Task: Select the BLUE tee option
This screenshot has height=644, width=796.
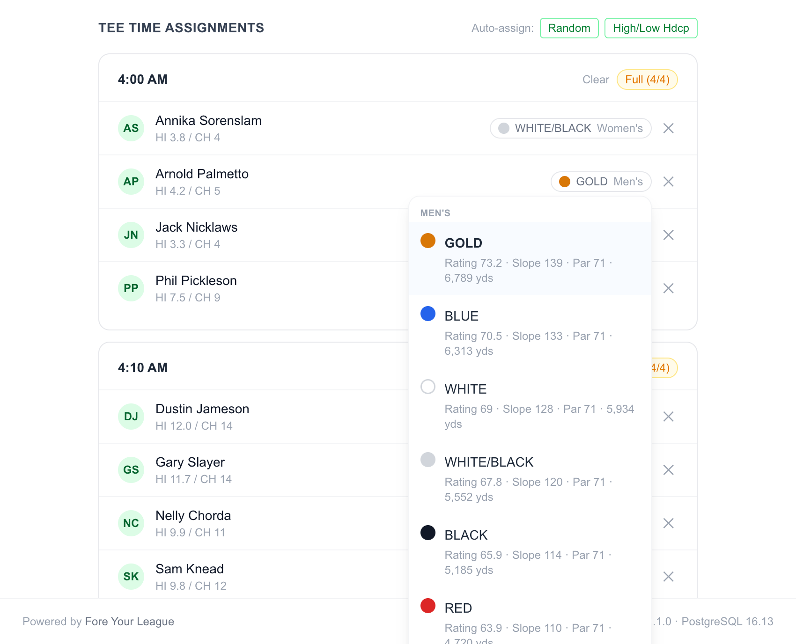Action: click(530, 331)
